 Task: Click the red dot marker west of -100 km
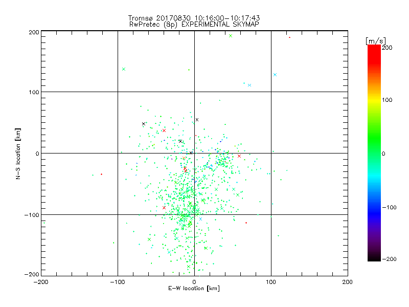101,174
